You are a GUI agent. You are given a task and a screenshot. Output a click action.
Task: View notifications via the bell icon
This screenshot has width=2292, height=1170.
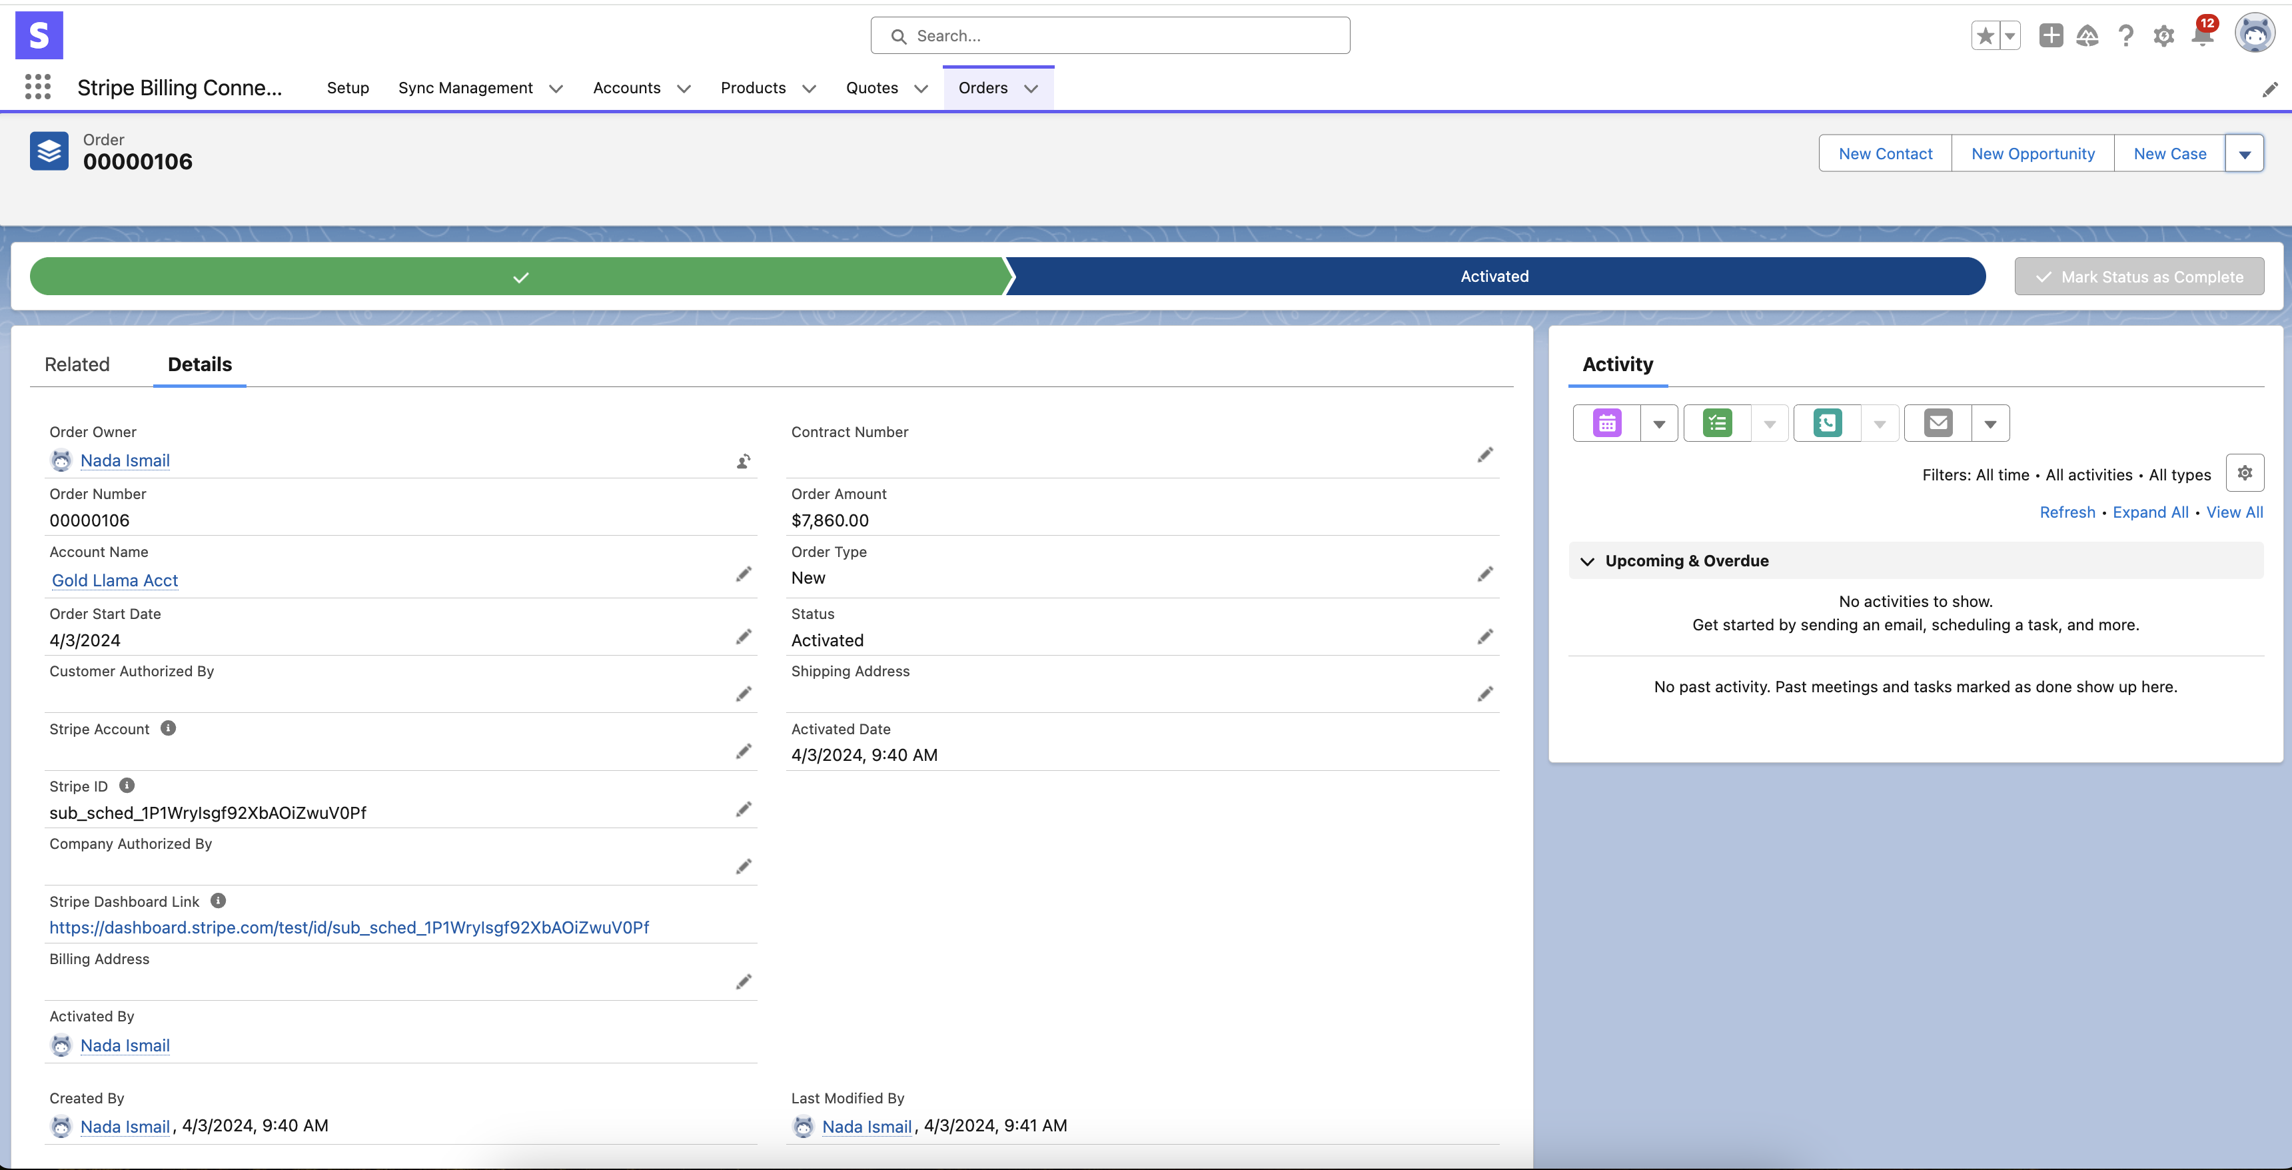pos(2202,35)
